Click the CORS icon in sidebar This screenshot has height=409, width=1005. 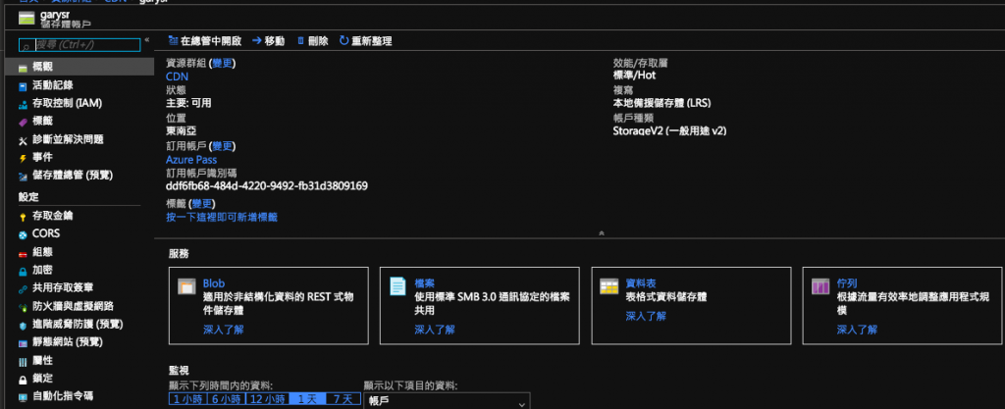(x=24, y=234)
